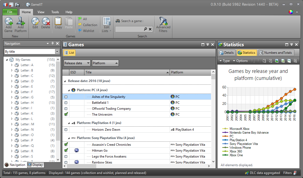303x178 pixels.
Task: Toggle Horizon: Zero Dawn checkbox
Action: coord(66,130)
